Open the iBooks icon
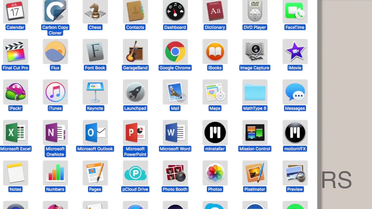 215,51
